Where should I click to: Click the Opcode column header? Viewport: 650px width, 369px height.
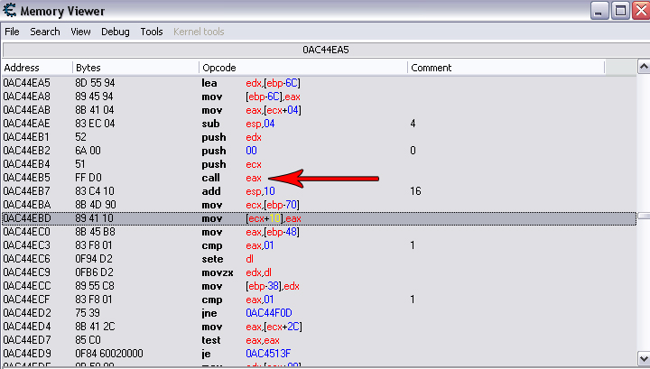tap(302, 68)
